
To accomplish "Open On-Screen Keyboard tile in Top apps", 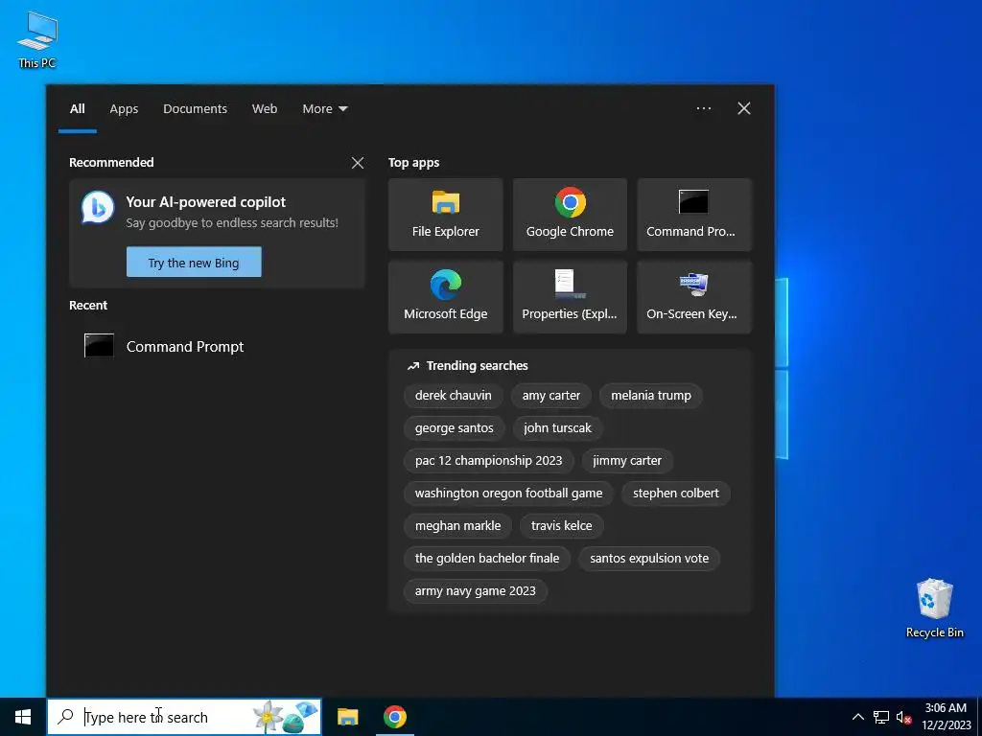I will coord(694,297).
